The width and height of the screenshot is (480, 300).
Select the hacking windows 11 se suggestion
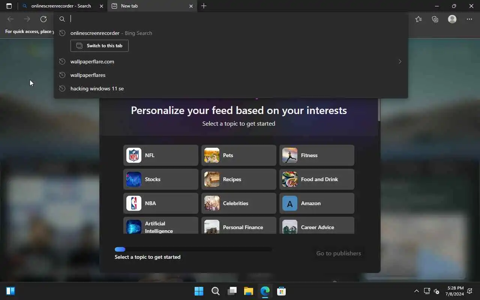[x=231, y=88]
